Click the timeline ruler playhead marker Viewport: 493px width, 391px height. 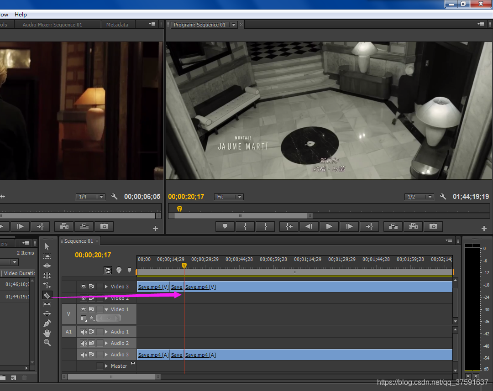tap(184, 266)
